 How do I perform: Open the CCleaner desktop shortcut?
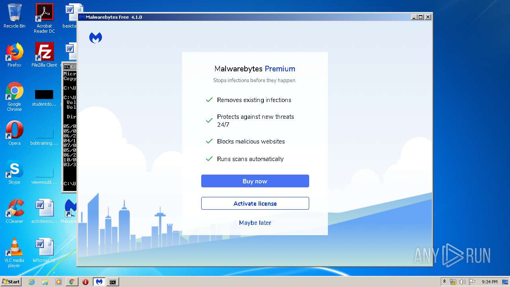tap(14, 211)
